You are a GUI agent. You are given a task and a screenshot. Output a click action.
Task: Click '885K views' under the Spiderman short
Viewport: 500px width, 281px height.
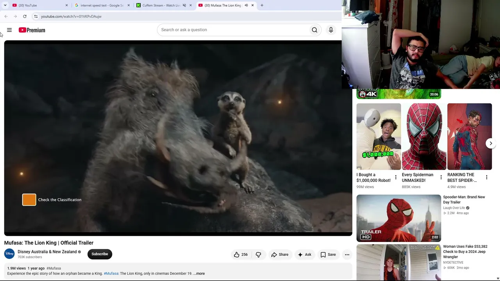[x=411, y=187]
